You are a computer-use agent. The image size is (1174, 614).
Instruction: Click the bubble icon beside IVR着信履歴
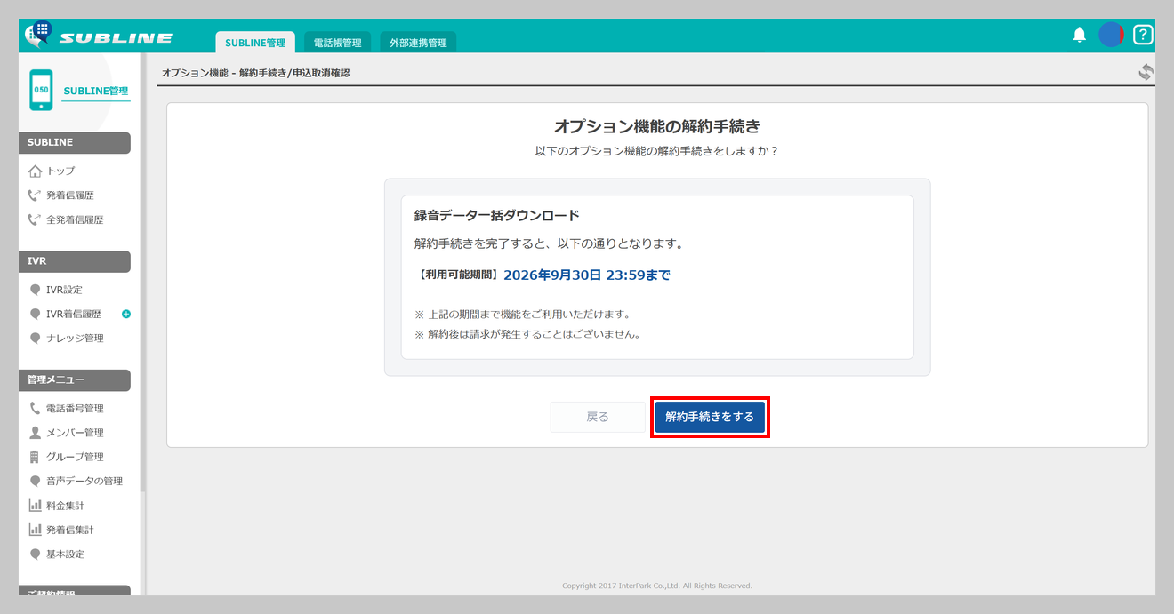(35, 314)
